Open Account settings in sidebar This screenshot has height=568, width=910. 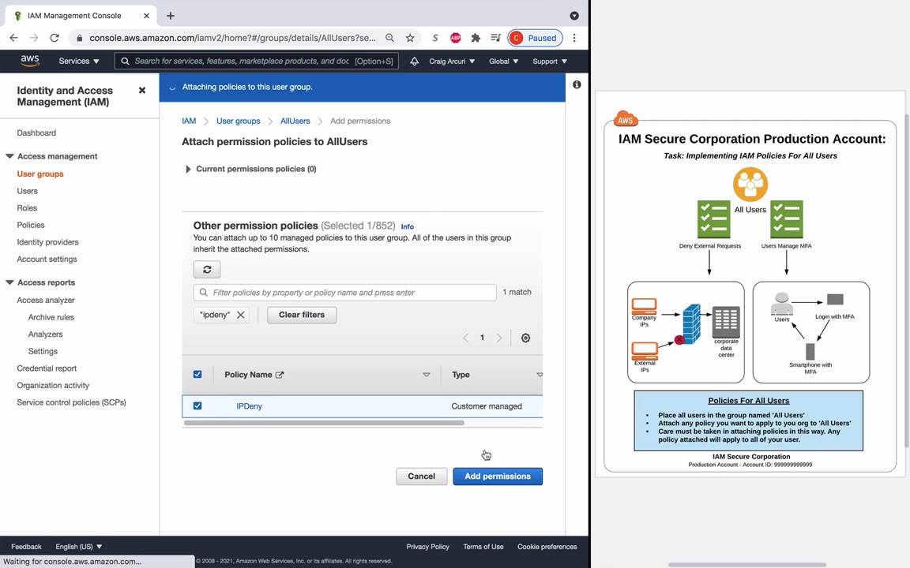[x=47, y=259]
